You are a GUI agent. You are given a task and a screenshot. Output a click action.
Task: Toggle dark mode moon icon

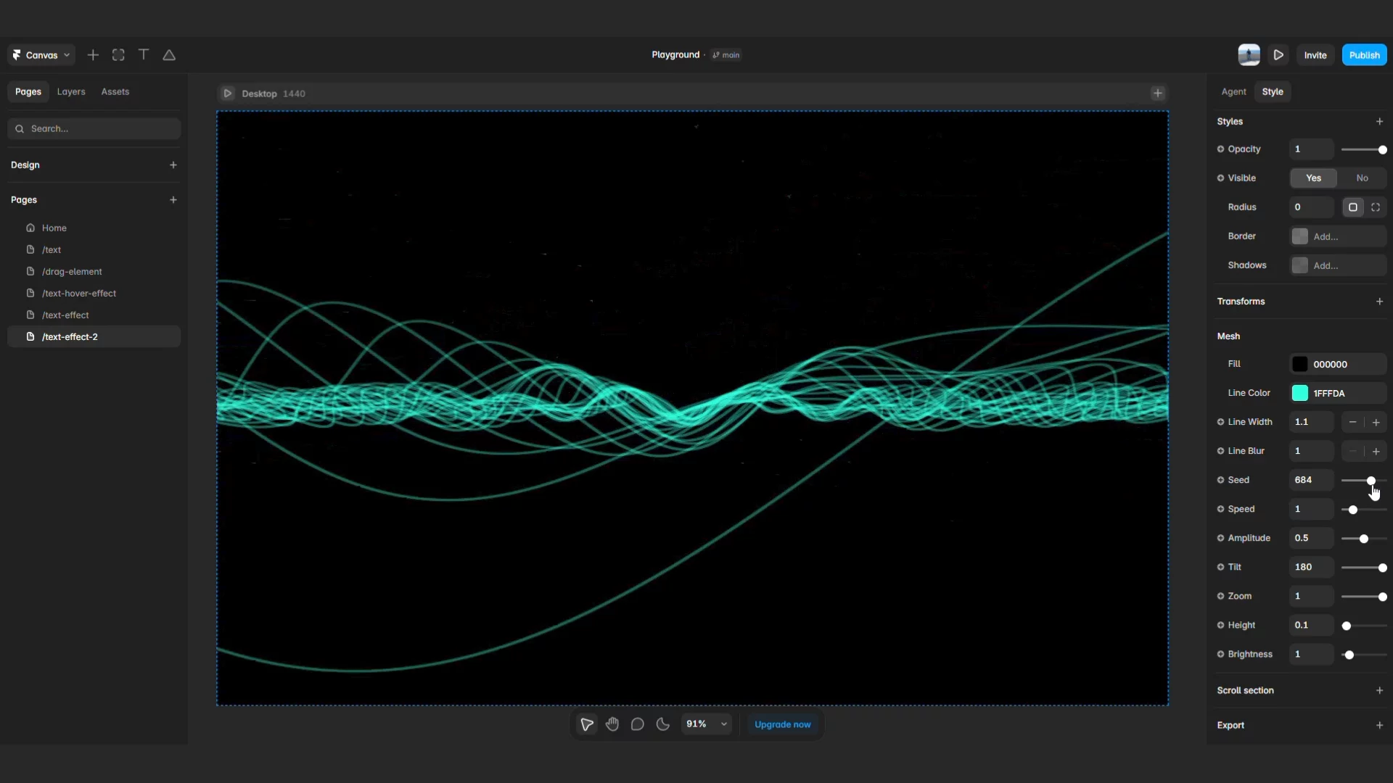662,724
